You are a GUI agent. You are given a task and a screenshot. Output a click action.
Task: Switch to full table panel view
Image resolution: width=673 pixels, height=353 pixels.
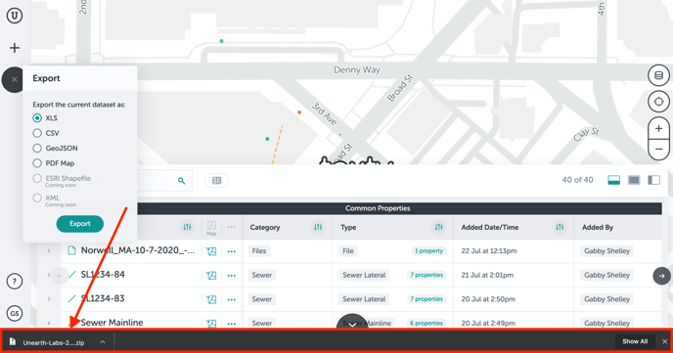[634, 180]
